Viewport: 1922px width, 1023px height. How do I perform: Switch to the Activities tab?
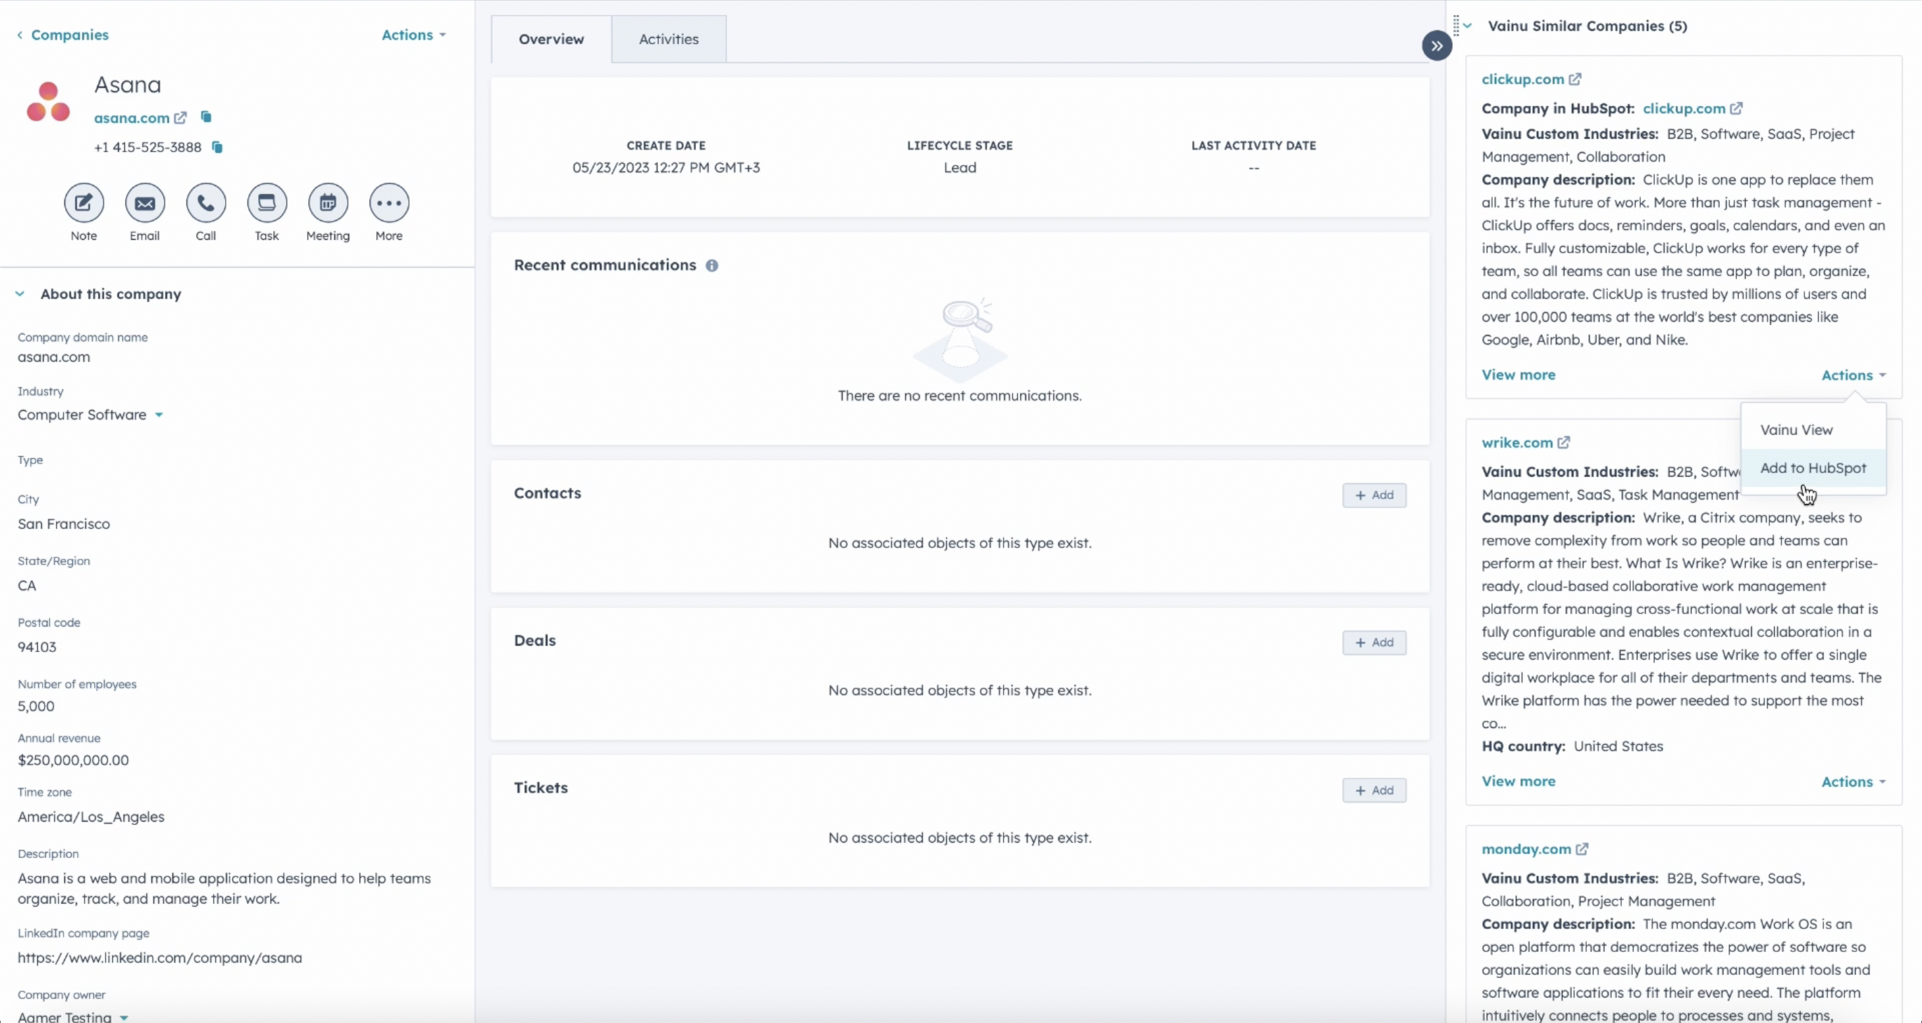click(x=668, y=40)
